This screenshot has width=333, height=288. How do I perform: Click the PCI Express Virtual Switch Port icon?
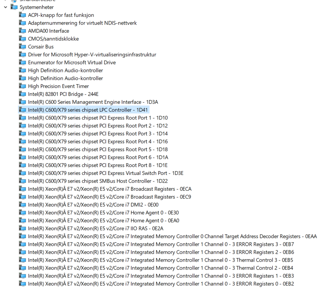(23, 173)
